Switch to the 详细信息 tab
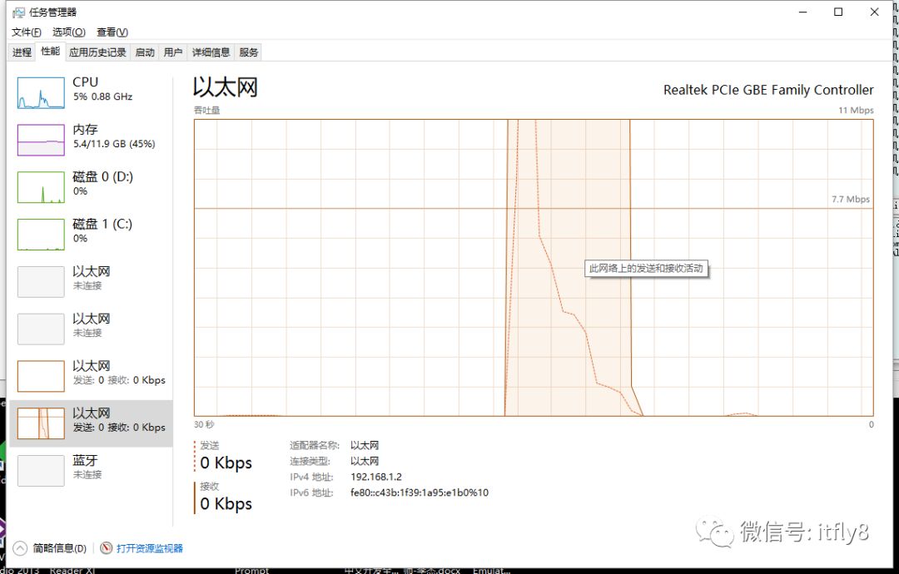Image resolution: width=899 pixels, height=574 pixels. tap(211, 52)
